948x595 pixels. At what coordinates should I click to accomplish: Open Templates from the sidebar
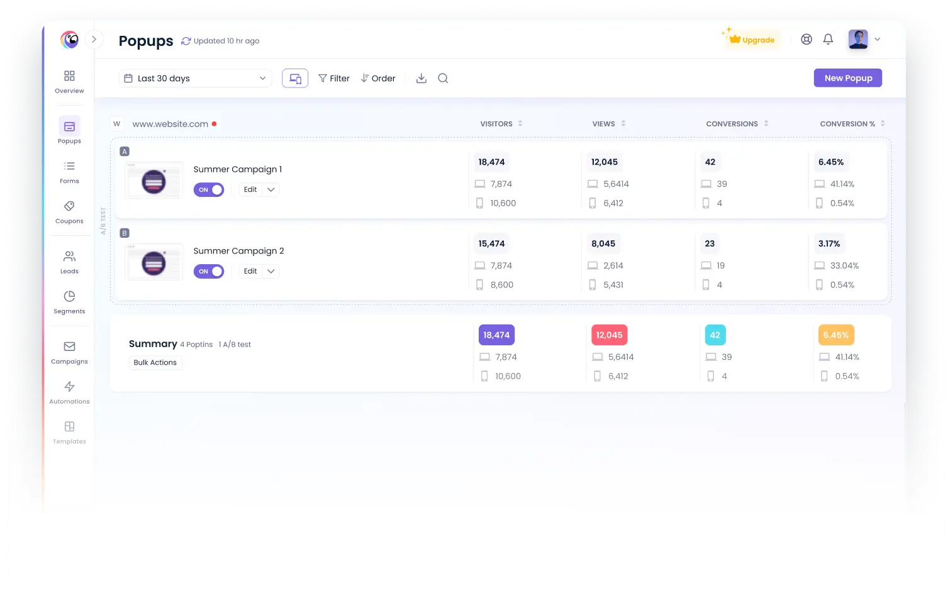pos(69,433)
